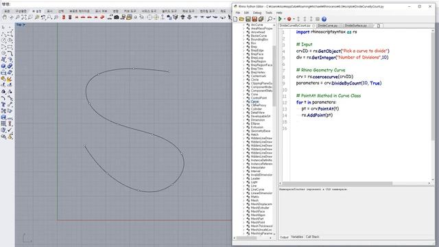Open dropdown arrow next to red breakpoint icon
The image size is (439, 247).
[x=294, y=19]
